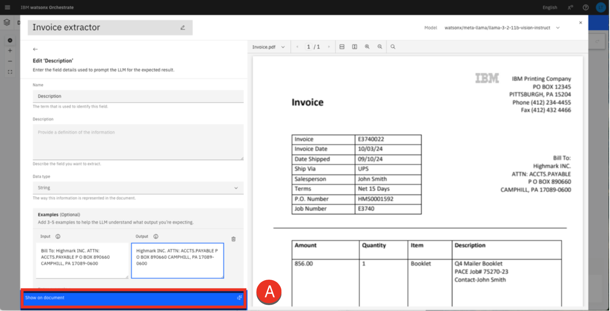Open the user profile avatar menu
This screenshot has height=311, width=610.
pyautogui.click(x=601, y=8)
